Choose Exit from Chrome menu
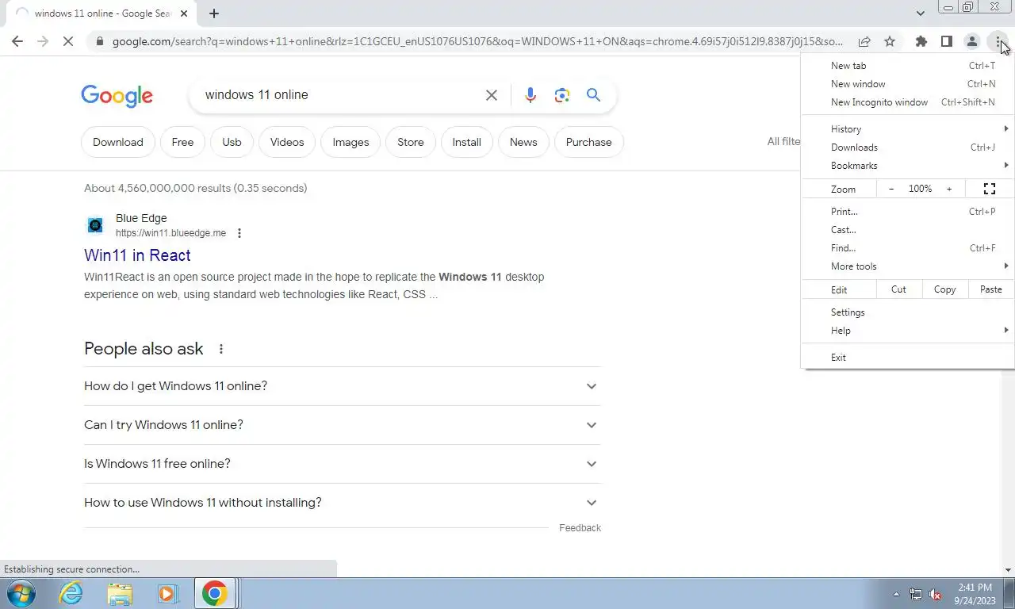The image size is (1015, 609). click(908, 358)
